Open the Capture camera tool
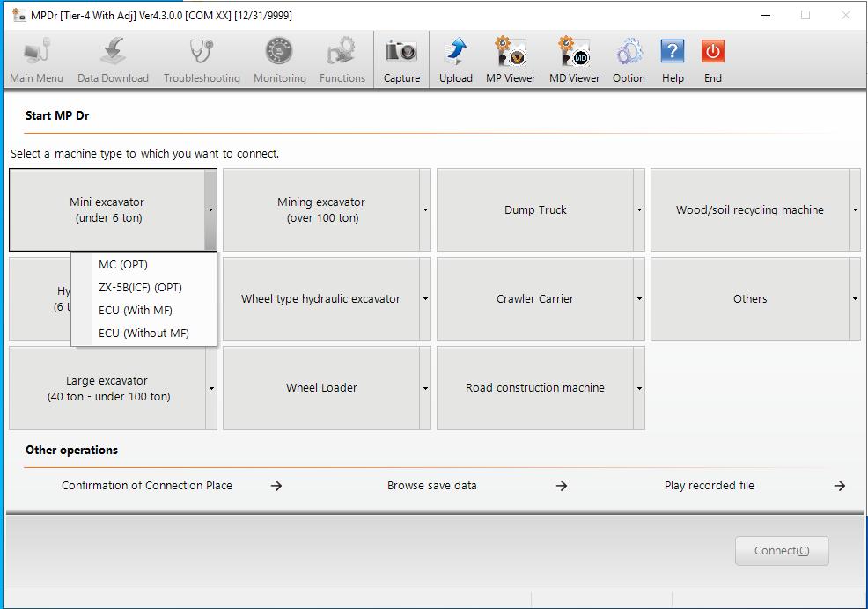Viewport: 868px width, 609px height. coord(401,60)
